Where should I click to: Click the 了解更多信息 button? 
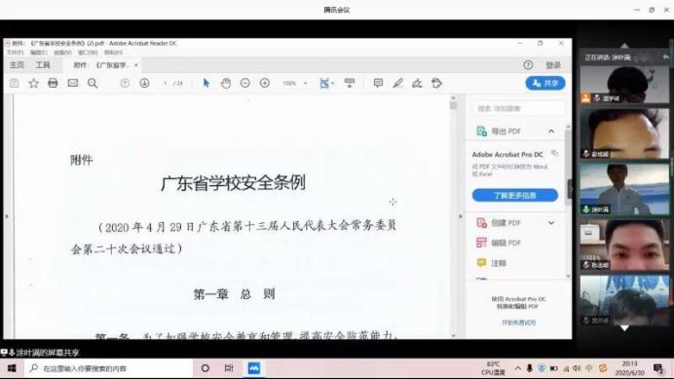pyautogui.click(x=515, y=195)
